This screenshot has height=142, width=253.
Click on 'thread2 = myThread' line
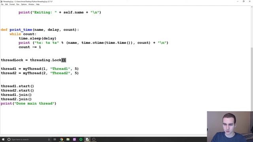[x=40, y=73]
